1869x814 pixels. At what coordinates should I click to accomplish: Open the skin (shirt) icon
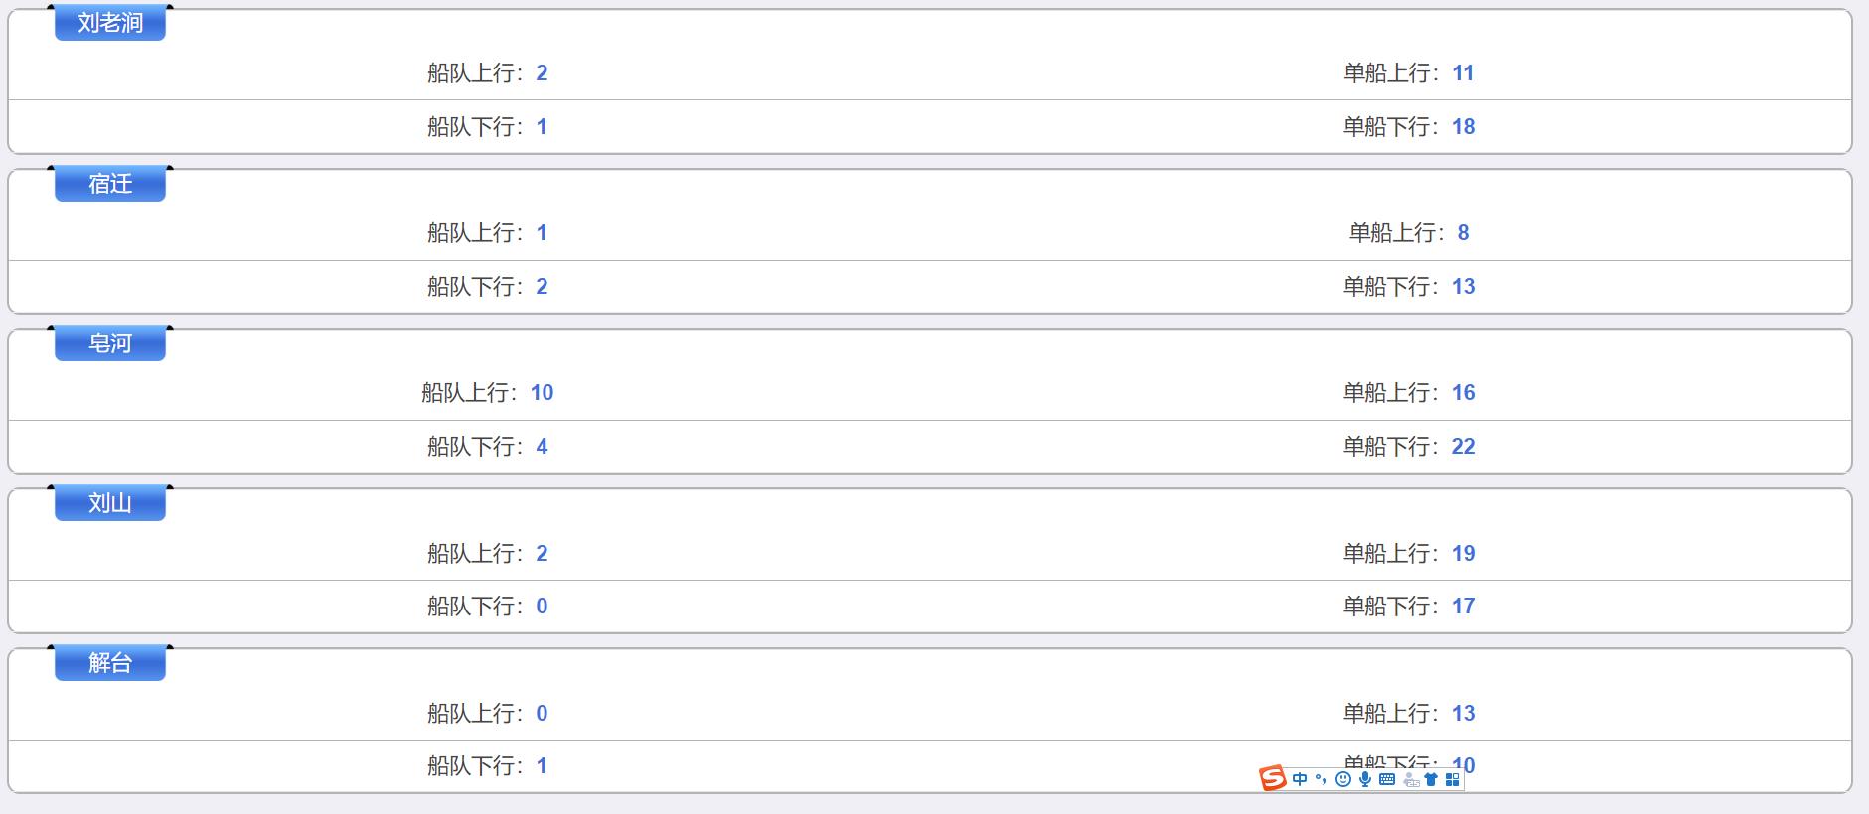tap(1431, 779)
